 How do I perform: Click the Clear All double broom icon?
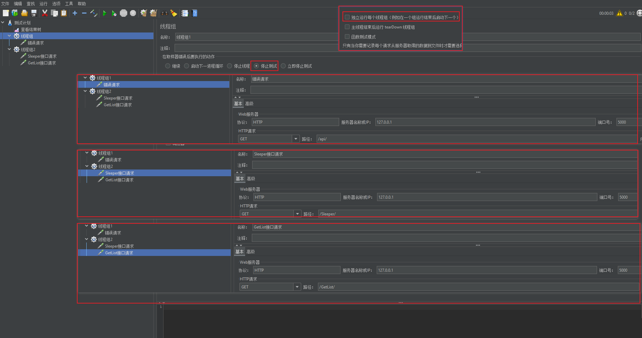point(153,13)
